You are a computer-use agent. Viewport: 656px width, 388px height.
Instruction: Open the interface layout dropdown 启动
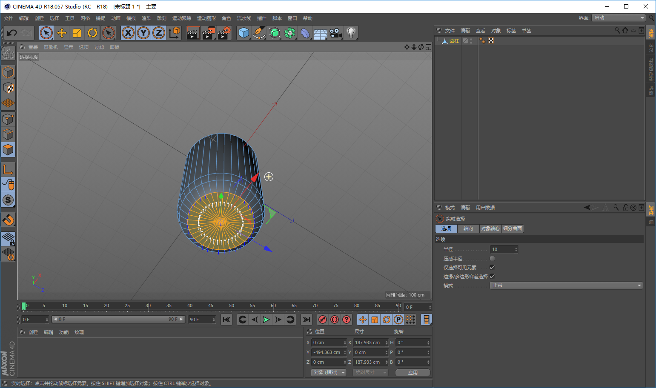pos(619,17)
